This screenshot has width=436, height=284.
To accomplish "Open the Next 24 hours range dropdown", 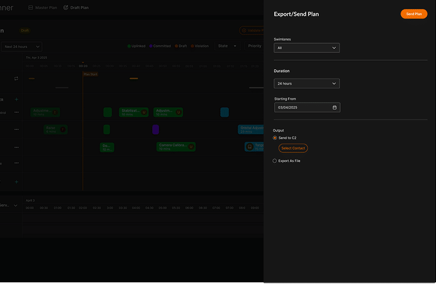I will coord(21,47).
